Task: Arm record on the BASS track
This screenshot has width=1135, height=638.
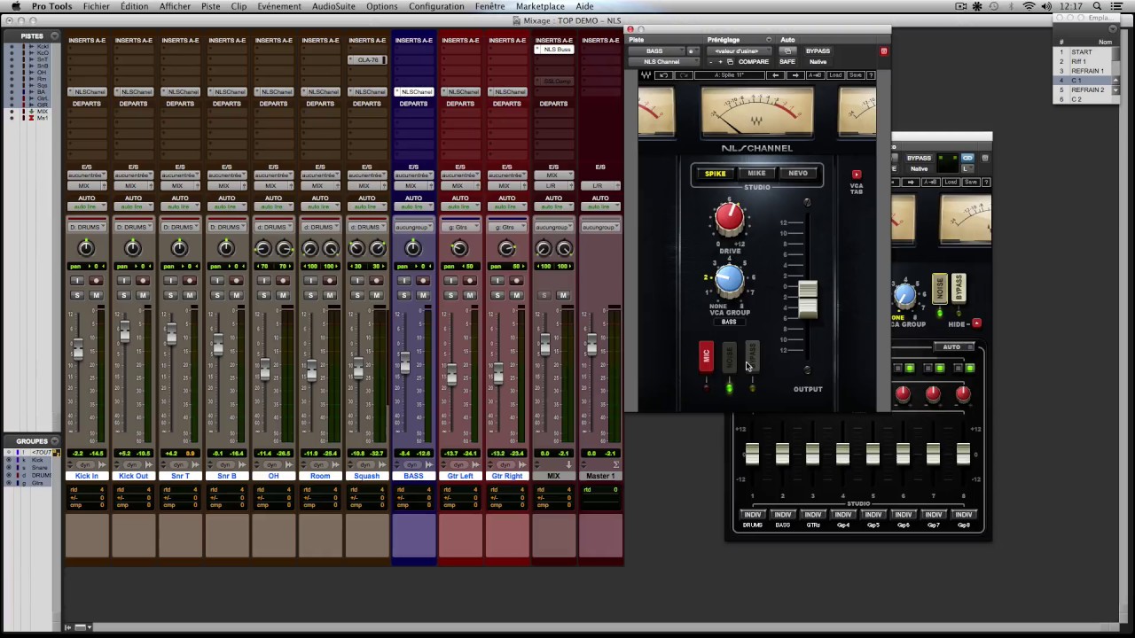Action: [424, 281]
